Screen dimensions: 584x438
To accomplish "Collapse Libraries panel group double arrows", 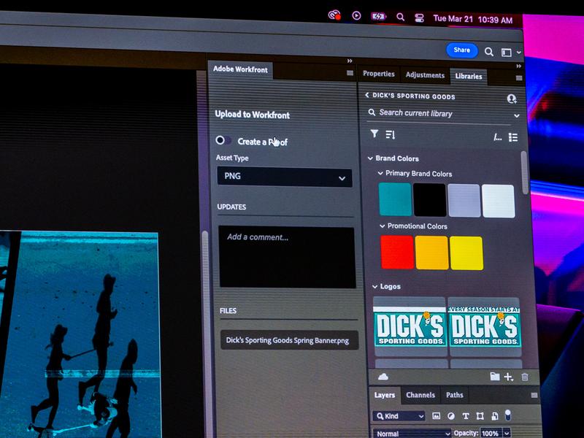I will (518, 66).
